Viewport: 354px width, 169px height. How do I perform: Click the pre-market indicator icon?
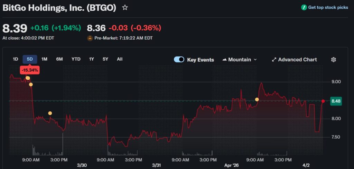pyautogui.click(x=90, y=38)
